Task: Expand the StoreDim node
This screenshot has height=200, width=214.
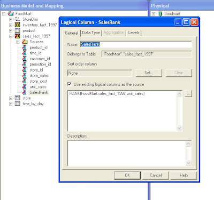Action: 11,19
